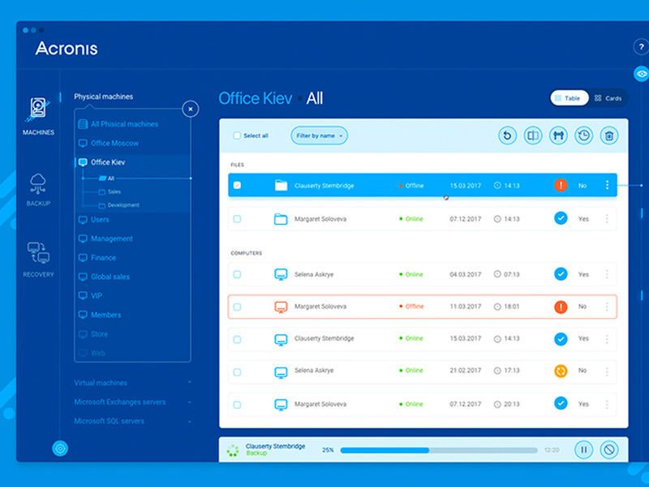The image size is (649, 487).
Task: Click the help question mark icon
Action: 642,47
